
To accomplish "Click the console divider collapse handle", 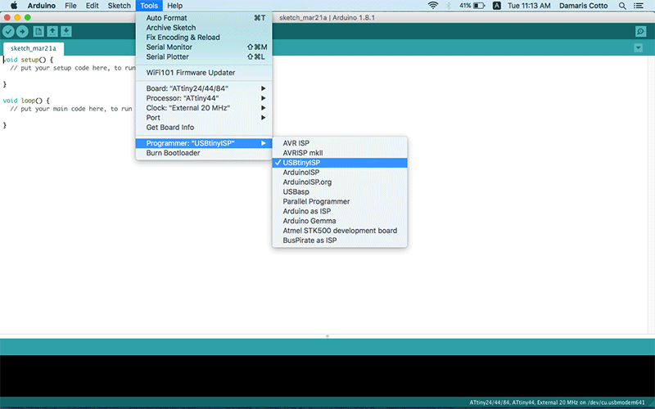I will (327, 336).
